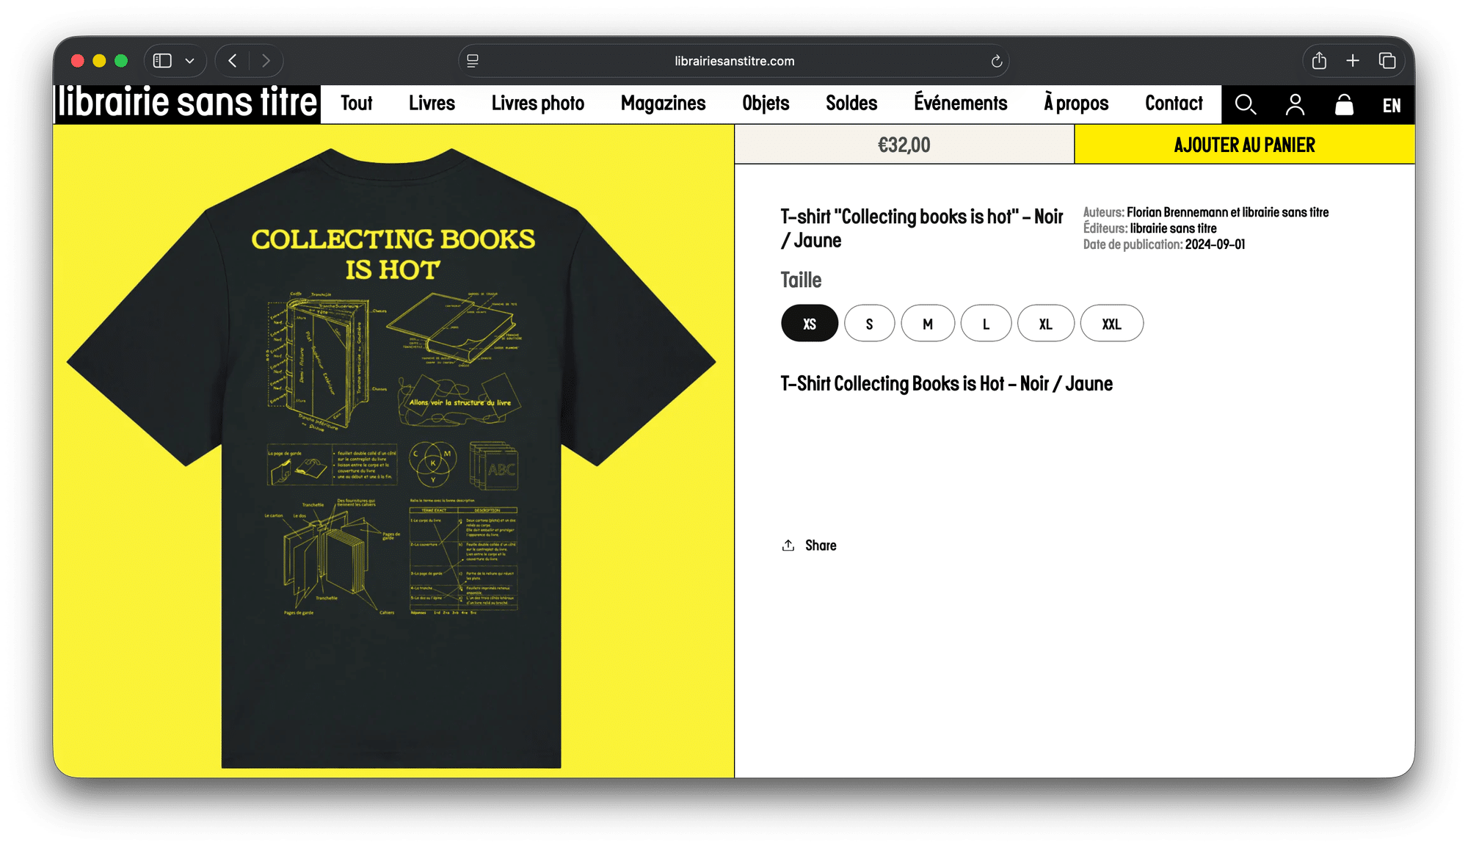This screenshot has height=848, width=1468.
Task: Click the Safari share icon
Action: coord(1319,61)
